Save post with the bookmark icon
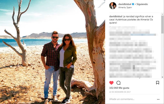Viewport: 164px width, 104px height. pyautogui.click(x=157, y=83)
